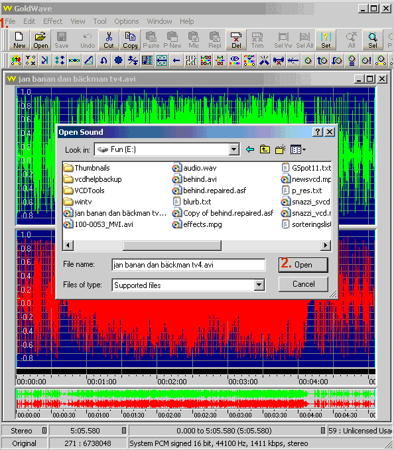Select file 100-0053_MVI.avi
The height and width of the screenshot is (450, 394).
pos(98,224)
